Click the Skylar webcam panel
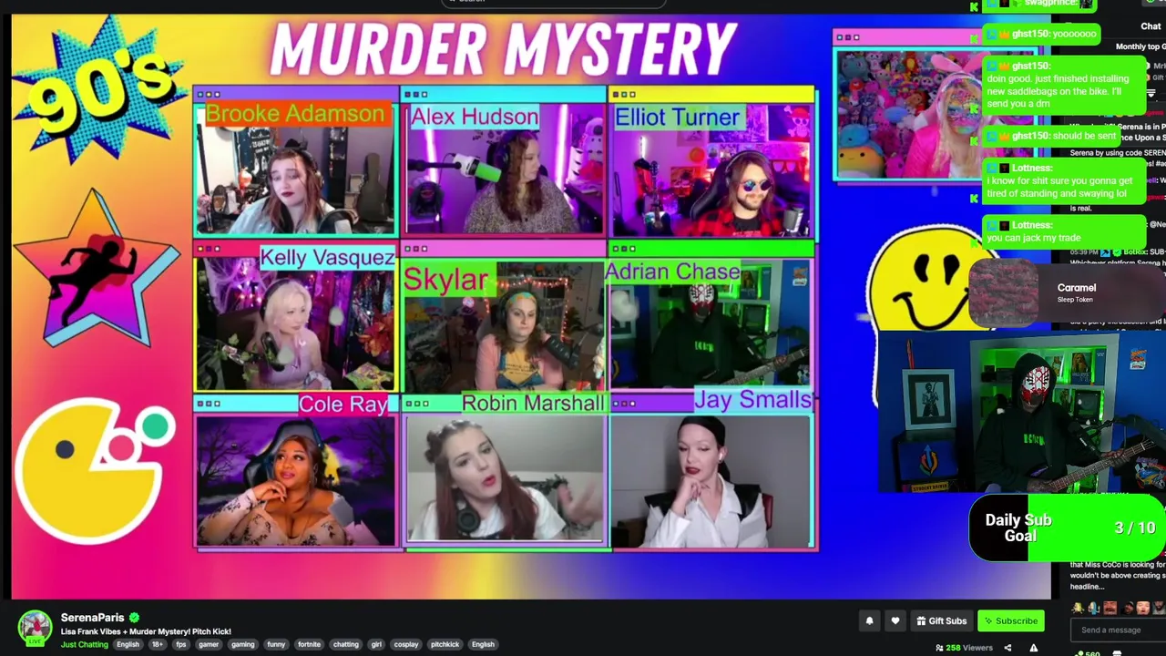Image resolution: width=1166 pixels, height=656 pixels. click(x=504, y=318)
